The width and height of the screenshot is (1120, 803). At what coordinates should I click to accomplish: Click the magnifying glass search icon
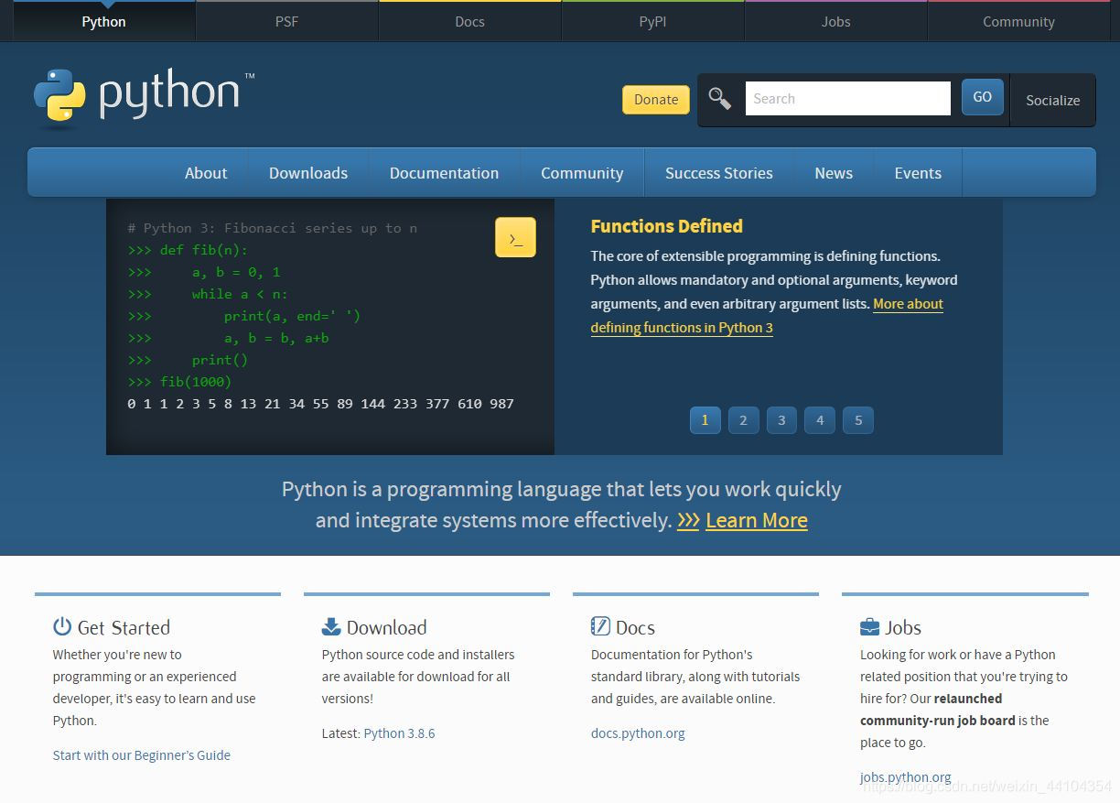(720, 99)
